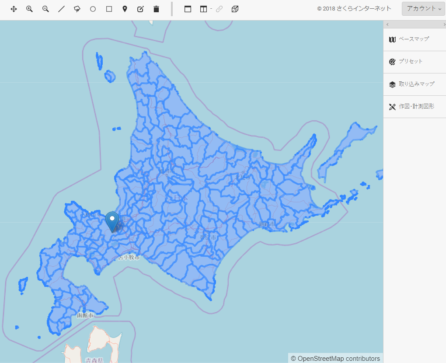Click the zoom in magnifier tool

tap(29, 9)
